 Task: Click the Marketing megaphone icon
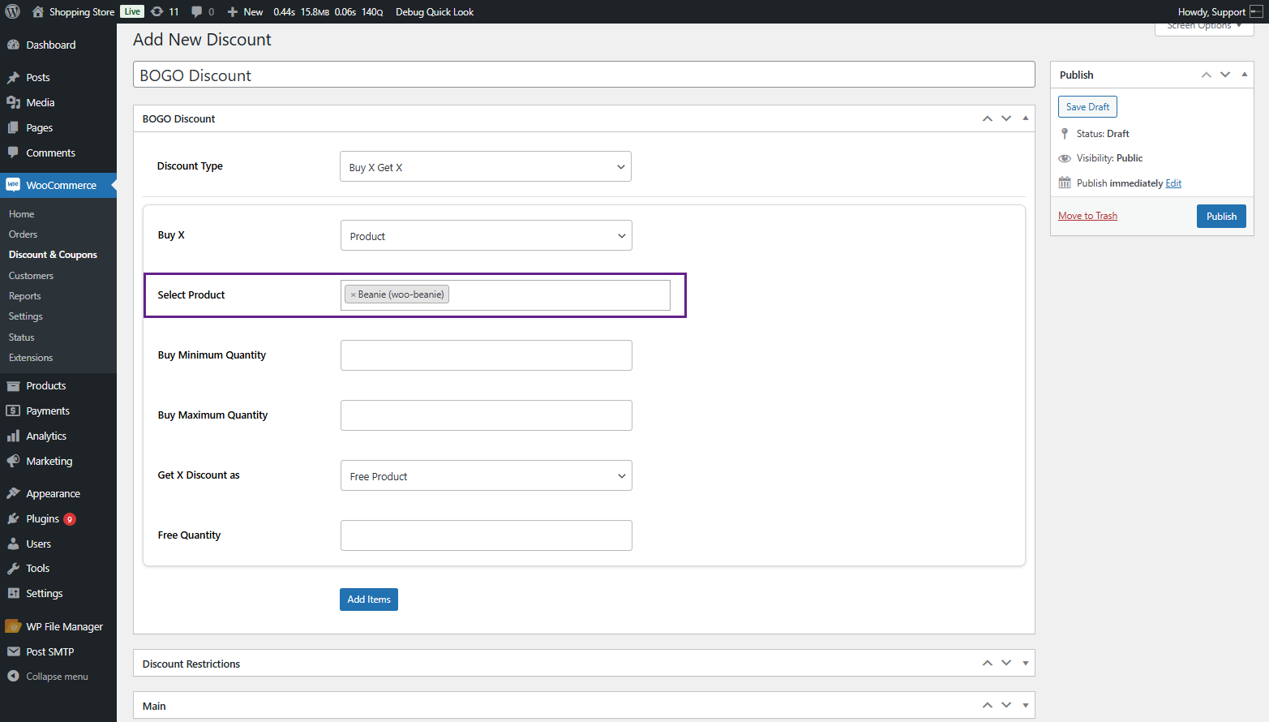click(13, 461)
